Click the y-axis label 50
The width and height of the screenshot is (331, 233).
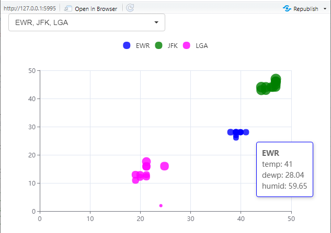[32, 71]
